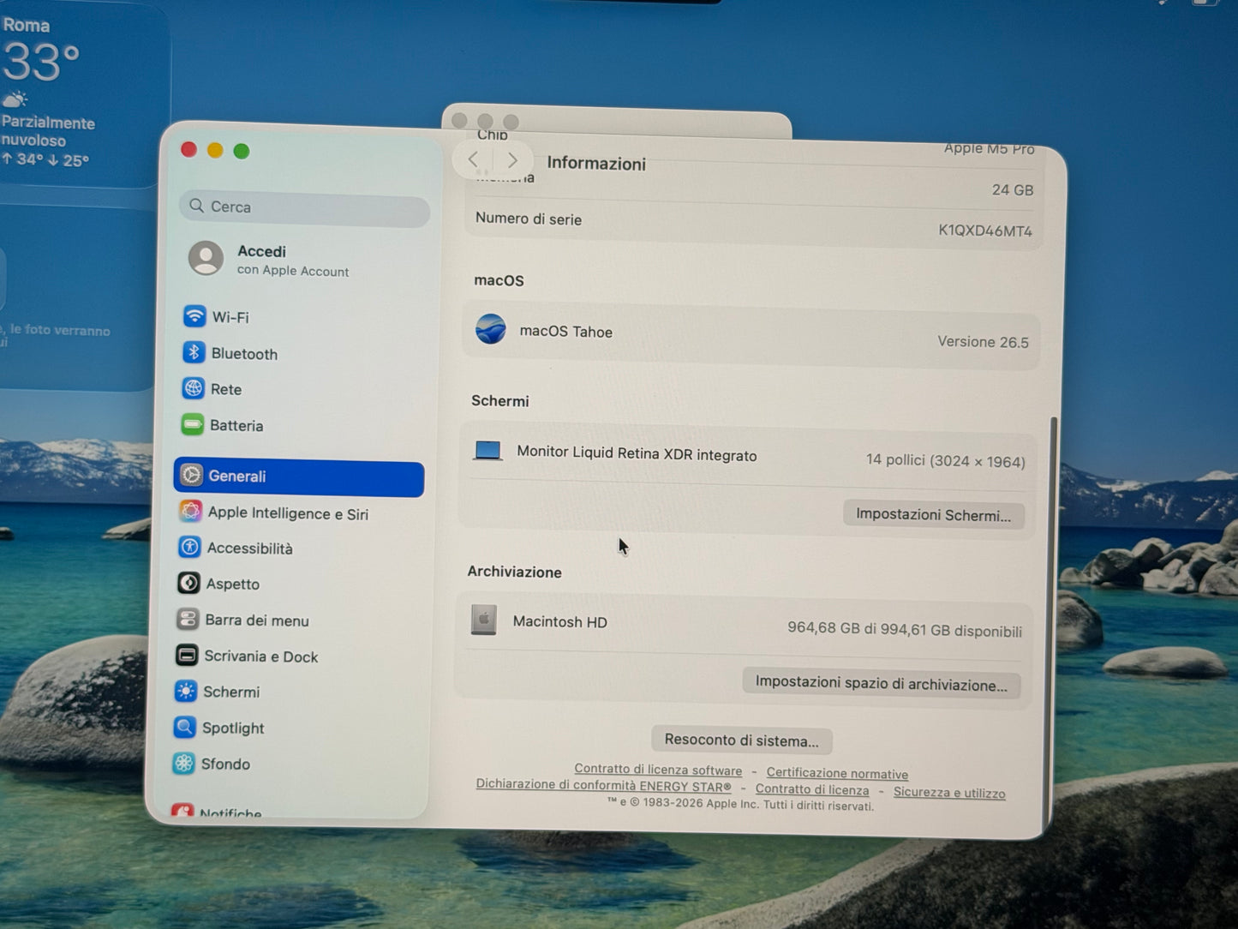This screenshot has width=1238, height=929.
Task: Click the Accedi account avatar
Action: coord(206,258)
